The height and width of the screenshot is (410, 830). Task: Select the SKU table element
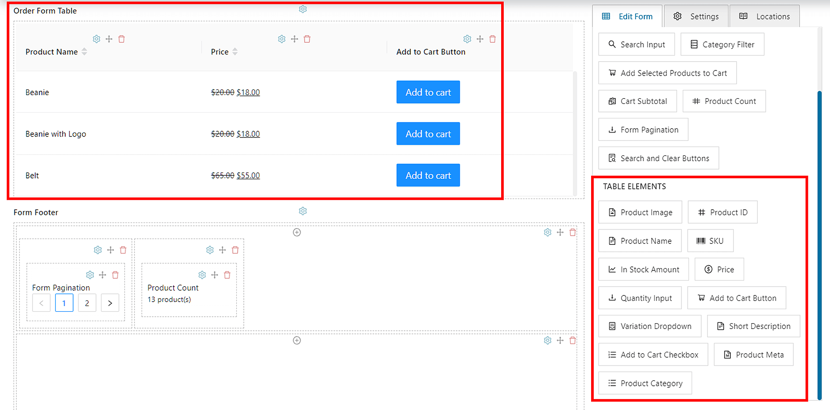(710, 241)
